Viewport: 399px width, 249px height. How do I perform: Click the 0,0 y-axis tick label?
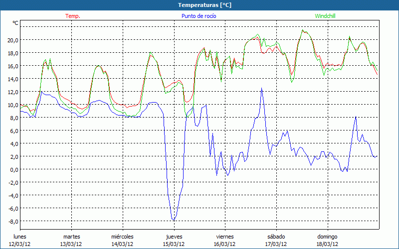13,169
